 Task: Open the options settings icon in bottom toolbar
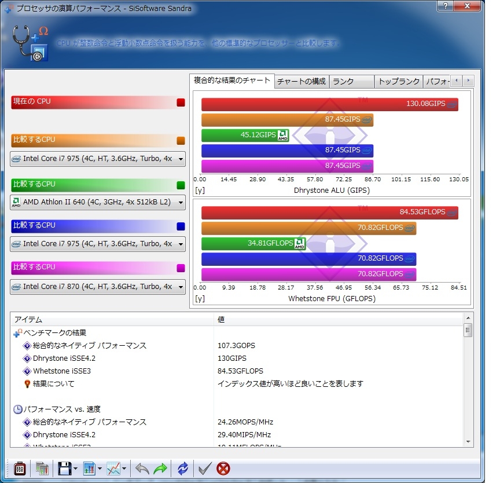(x=20, y=469)
